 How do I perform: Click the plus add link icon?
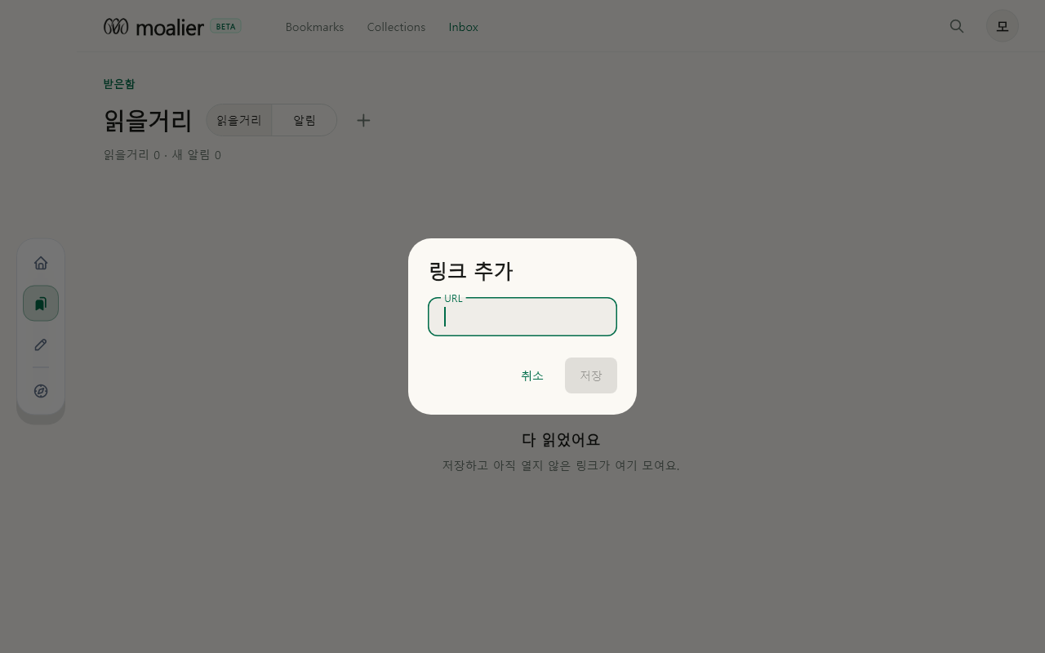(x=363, y=120)
